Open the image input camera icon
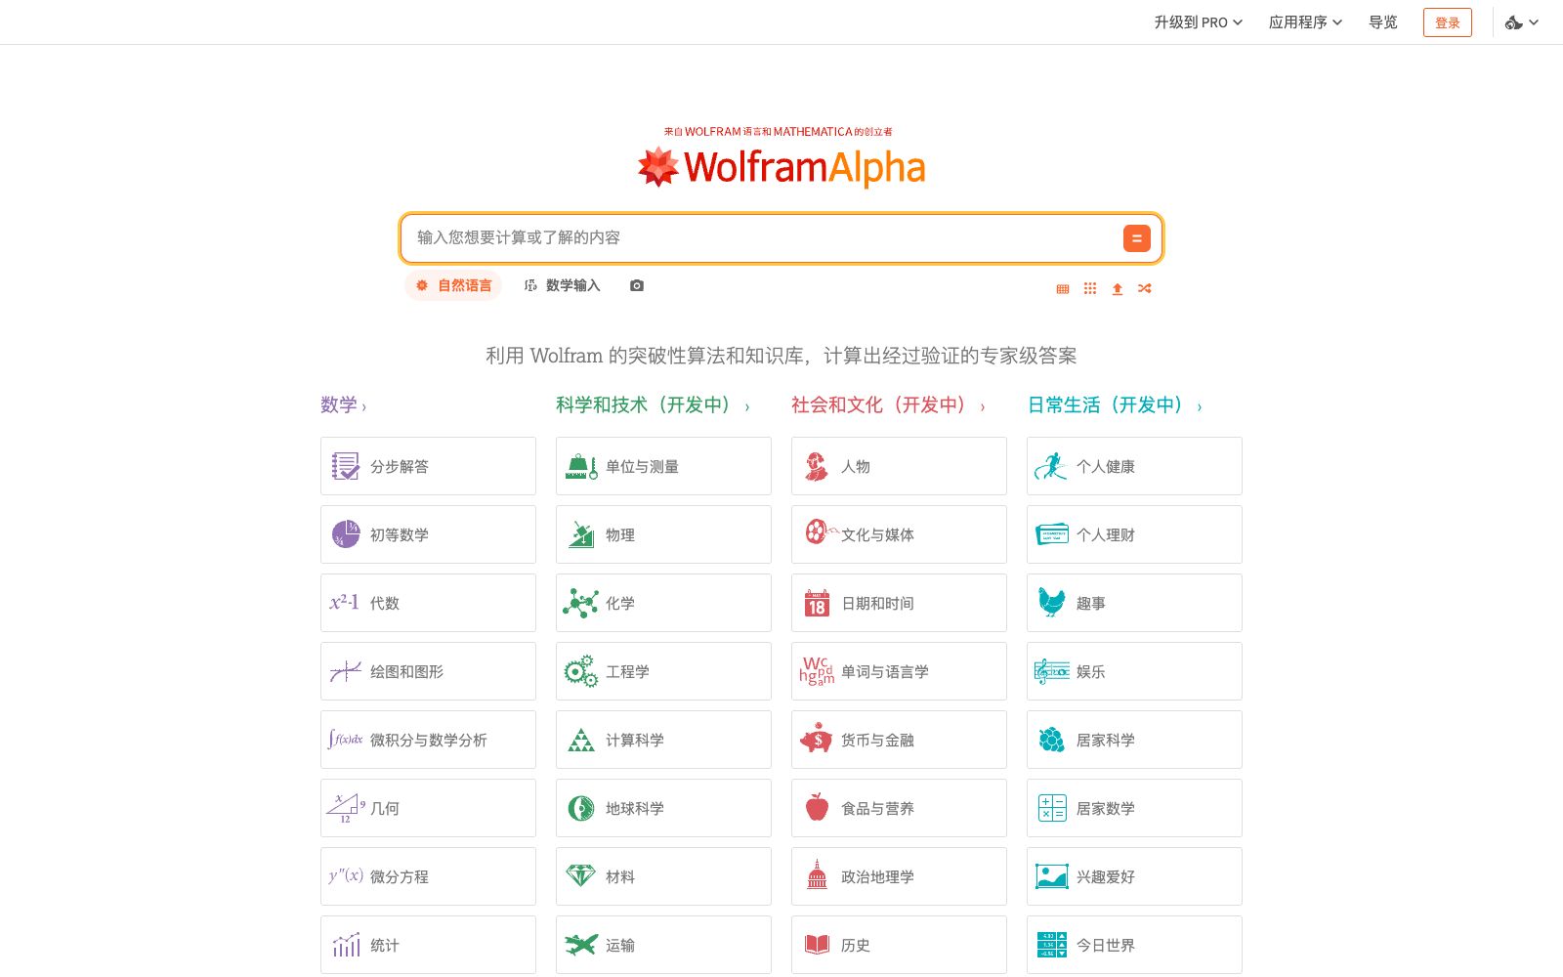 point(637,285)
